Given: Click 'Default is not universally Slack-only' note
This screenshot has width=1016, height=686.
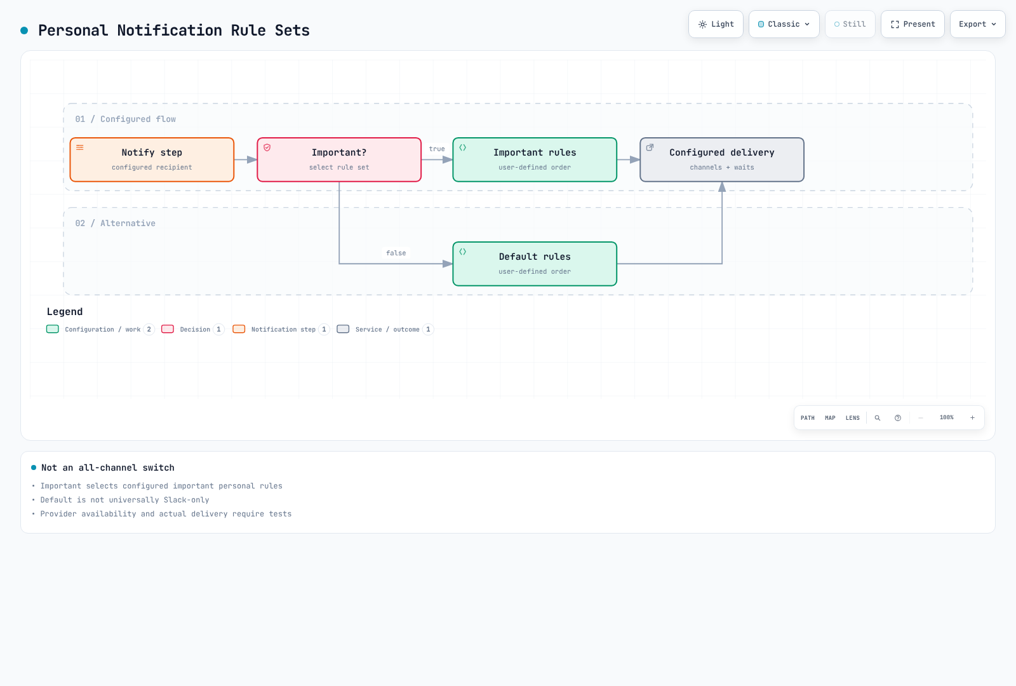Looking at the screenshot, I should pyautogui.click(x=124, y=500).
